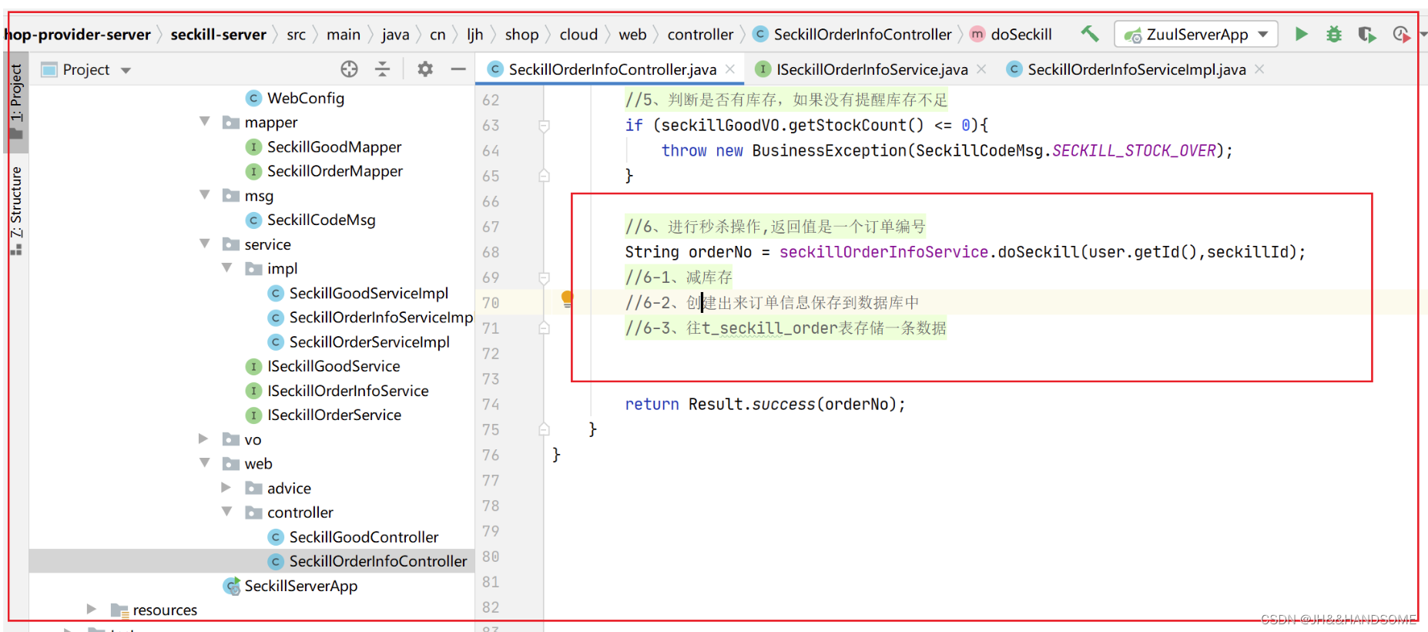Collapse all nodes in project panel

click(382, 69)
